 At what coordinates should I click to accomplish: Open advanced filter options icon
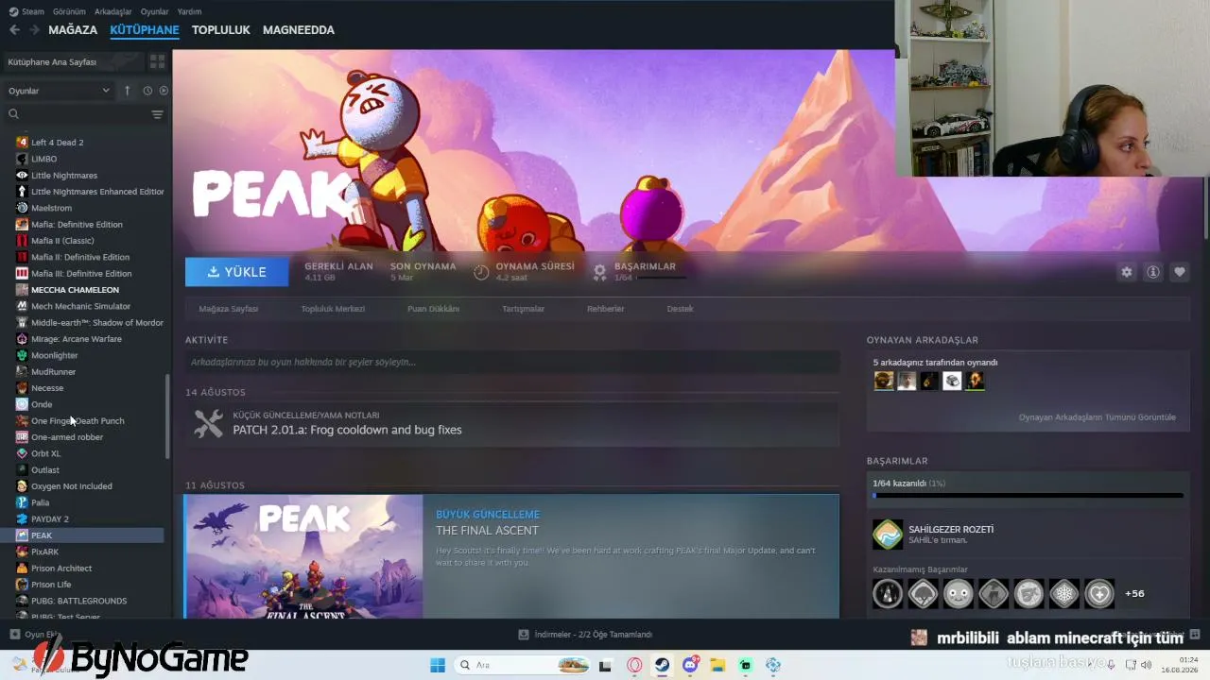click(x=157, y=114)
